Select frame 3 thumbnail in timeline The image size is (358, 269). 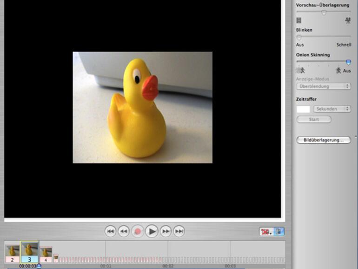(29, 252)
